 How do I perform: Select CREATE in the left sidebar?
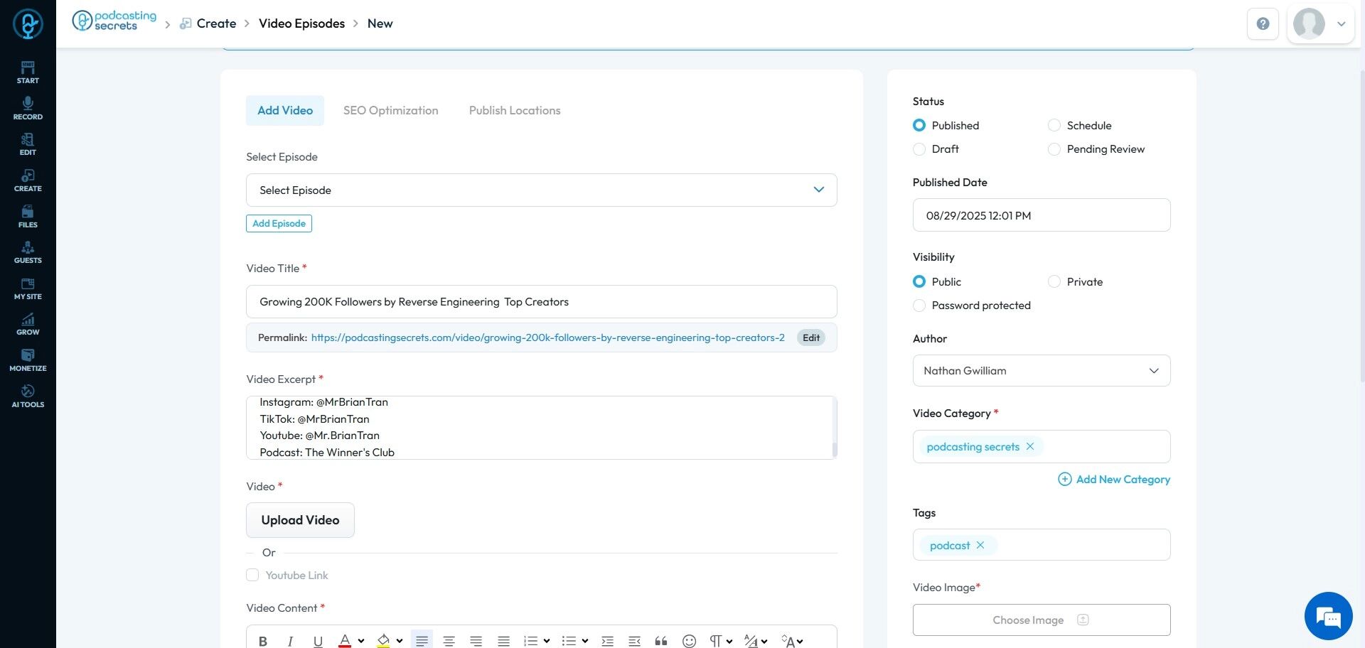tap(28, 180)
